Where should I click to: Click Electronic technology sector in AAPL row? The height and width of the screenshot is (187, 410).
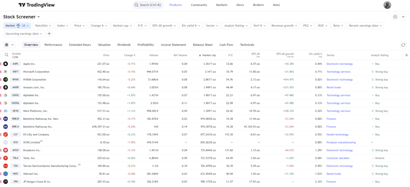coord(340,64)
